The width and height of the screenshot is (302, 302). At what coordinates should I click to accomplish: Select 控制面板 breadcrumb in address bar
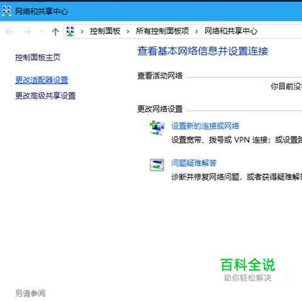coord(105,31)
